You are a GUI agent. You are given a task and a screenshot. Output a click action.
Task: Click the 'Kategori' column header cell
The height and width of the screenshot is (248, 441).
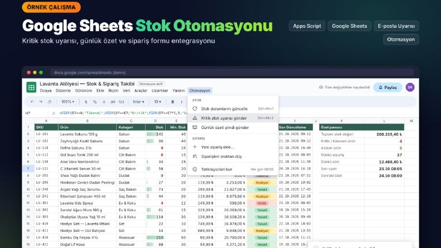pyautogui.click(x=131, y=127)
